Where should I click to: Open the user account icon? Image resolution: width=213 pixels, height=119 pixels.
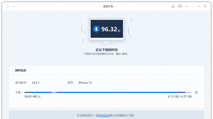(173, 6)
